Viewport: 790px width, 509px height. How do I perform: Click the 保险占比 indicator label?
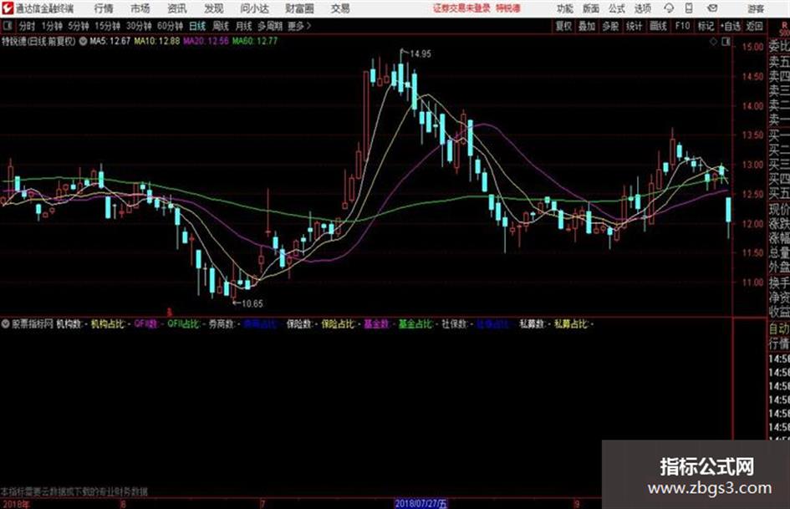tap(338, 324)
